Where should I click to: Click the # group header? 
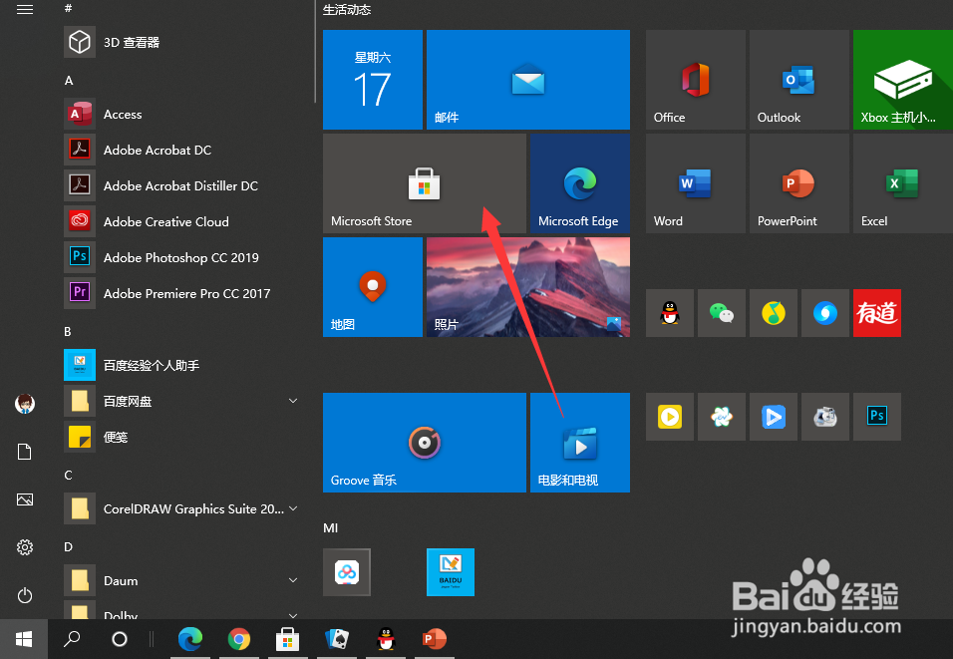(x=68, y=8)
